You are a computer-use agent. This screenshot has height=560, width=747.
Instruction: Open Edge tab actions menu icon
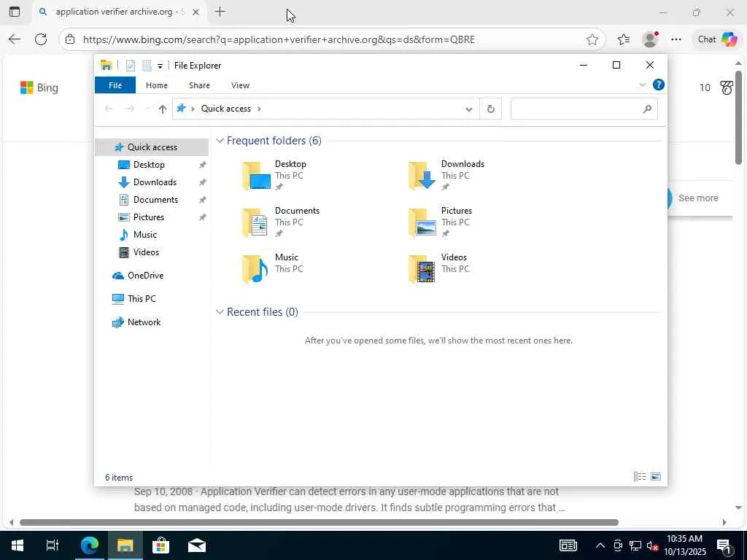(x=15, y=12)
